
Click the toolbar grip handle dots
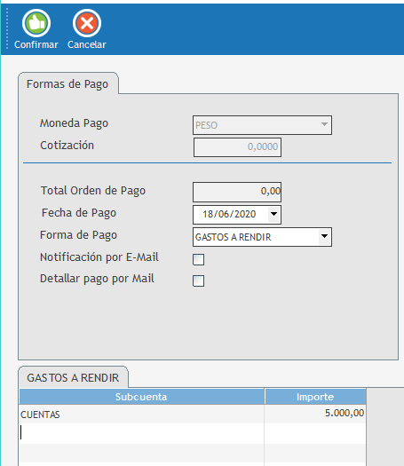click(7, 28)
